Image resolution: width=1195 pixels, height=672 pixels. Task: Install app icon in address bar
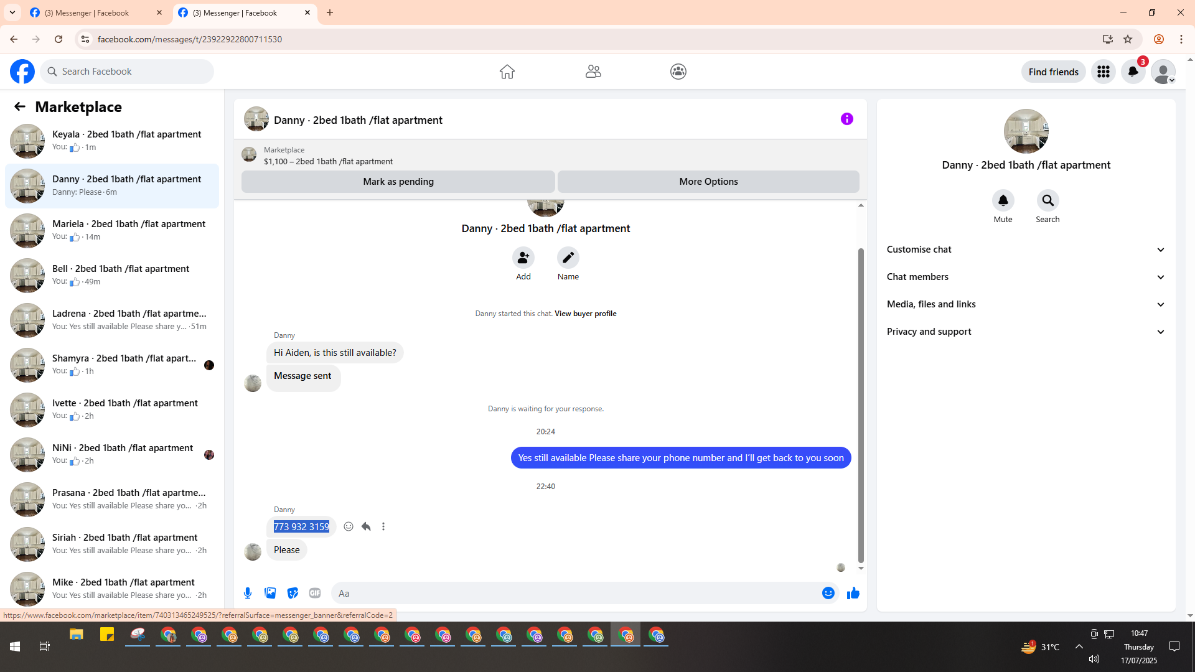(x=1108, y=39)
